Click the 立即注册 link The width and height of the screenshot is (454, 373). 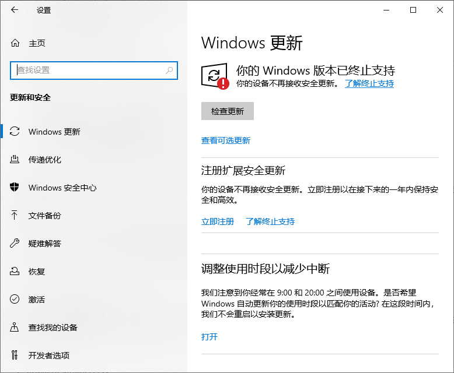pyautogui.click(x=218, y=221)
